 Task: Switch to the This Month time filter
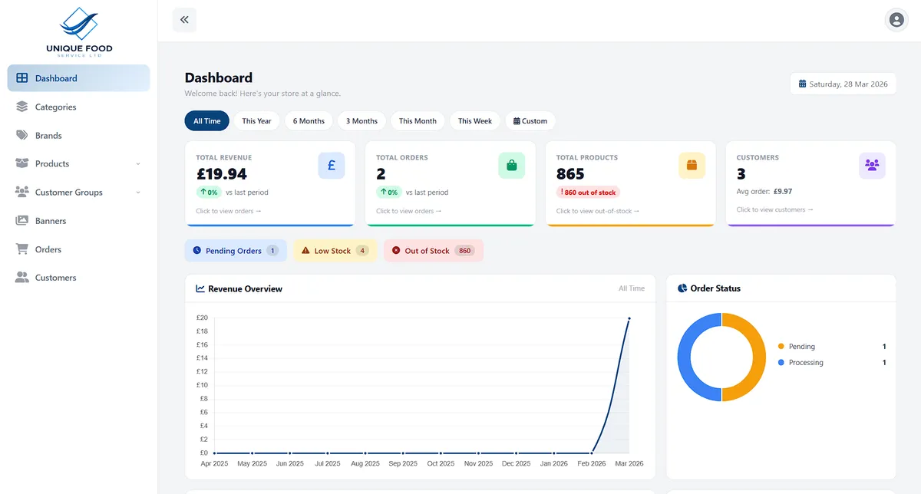pyautogui.click(x=417, y=120)
